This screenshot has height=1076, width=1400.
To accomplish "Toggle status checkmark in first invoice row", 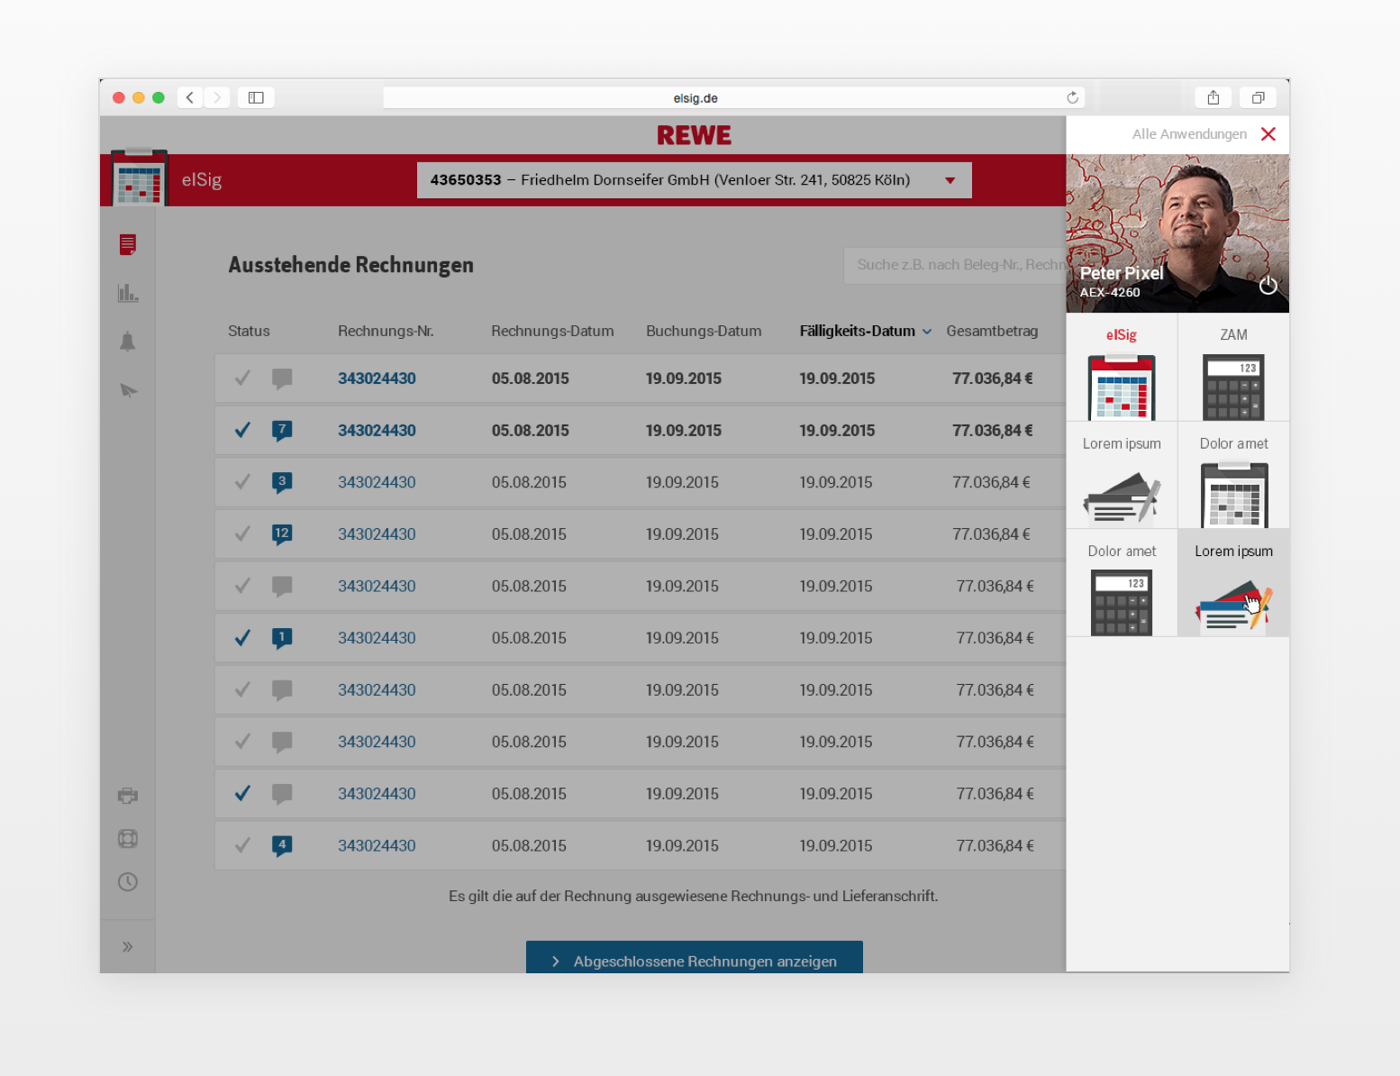I will 242,378.
